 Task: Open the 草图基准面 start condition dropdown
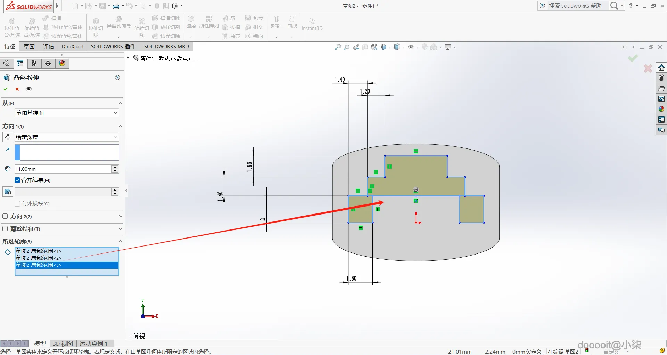click(x=67, y=113)
